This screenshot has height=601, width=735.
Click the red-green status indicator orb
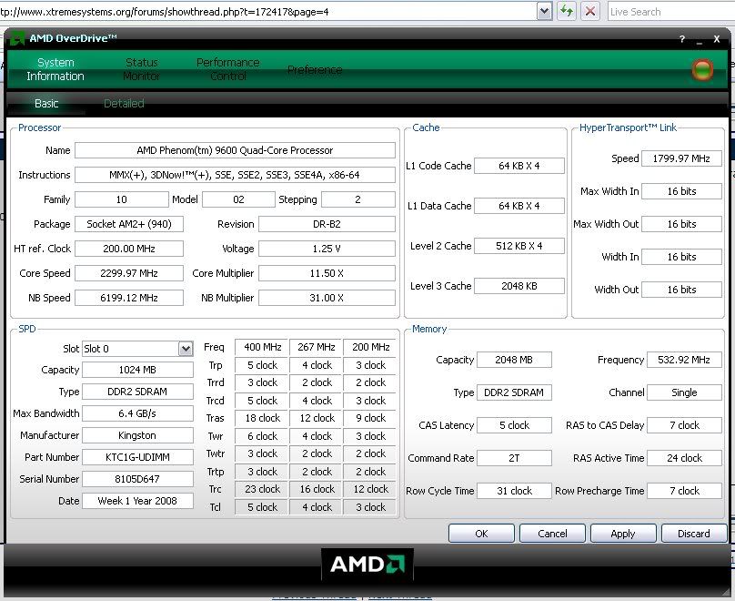702,70
